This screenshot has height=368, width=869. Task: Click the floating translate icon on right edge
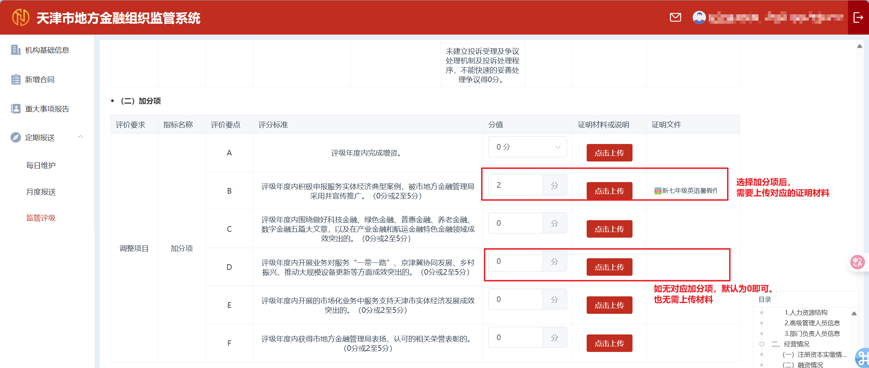[857, 262]
